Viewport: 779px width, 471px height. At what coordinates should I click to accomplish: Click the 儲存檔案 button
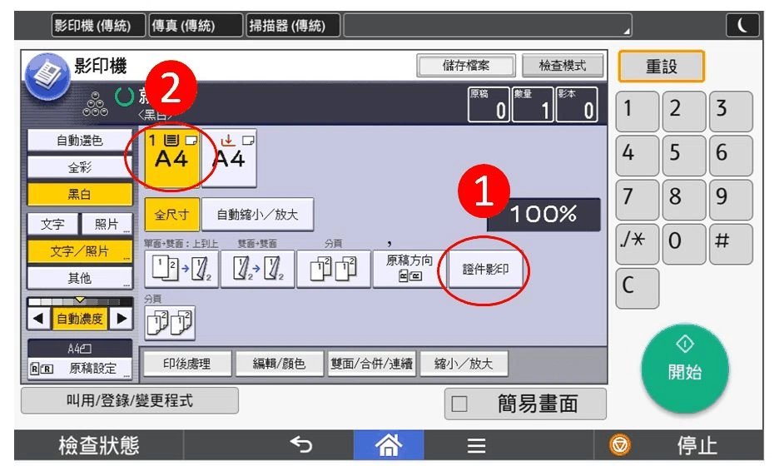(x=465, y=66)
